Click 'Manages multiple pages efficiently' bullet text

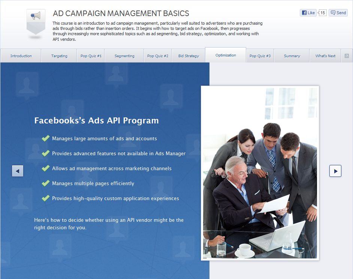point(93,184)
